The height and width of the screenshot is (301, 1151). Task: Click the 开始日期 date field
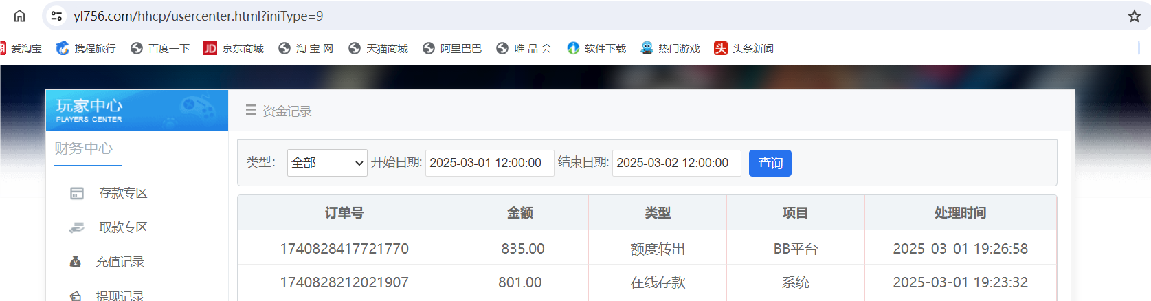pyautogui.click(x=490, y=163)
